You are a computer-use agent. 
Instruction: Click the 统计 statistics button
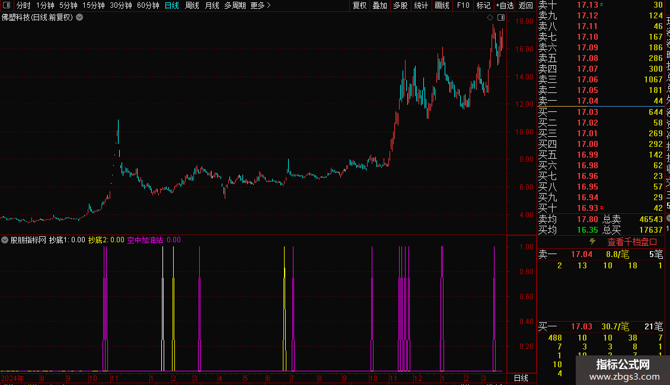coord(421,5)
